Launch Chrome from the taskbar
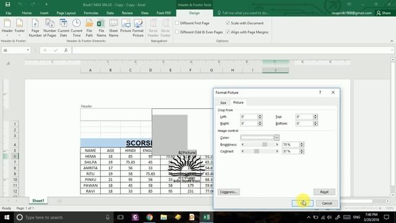The image size is (396, 223). click(149, 217)
